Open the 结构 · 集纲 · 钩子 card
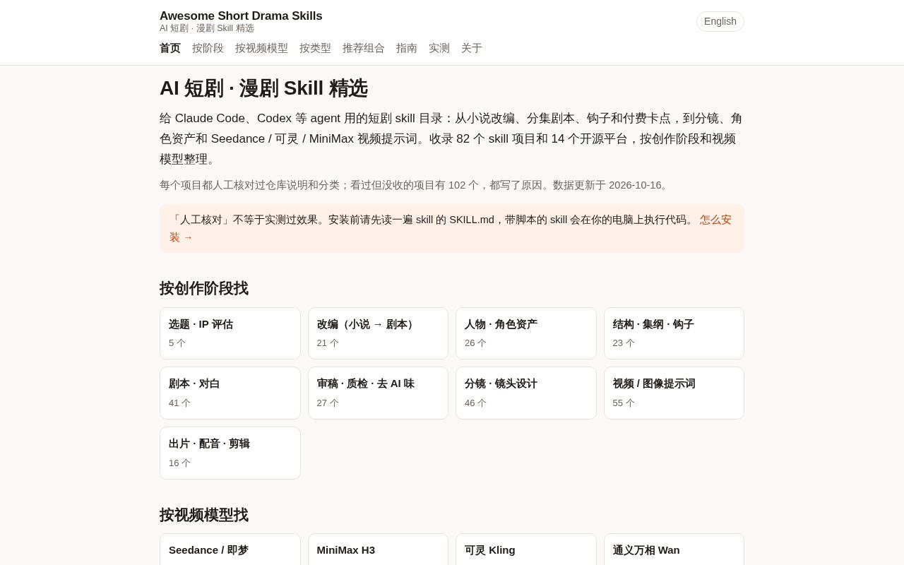 pyautogui.click(x=674, y=333)
